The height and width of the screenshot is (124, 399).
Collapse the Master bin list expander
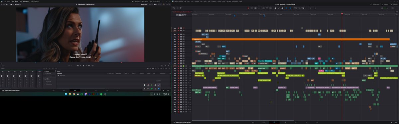point(44,71)
